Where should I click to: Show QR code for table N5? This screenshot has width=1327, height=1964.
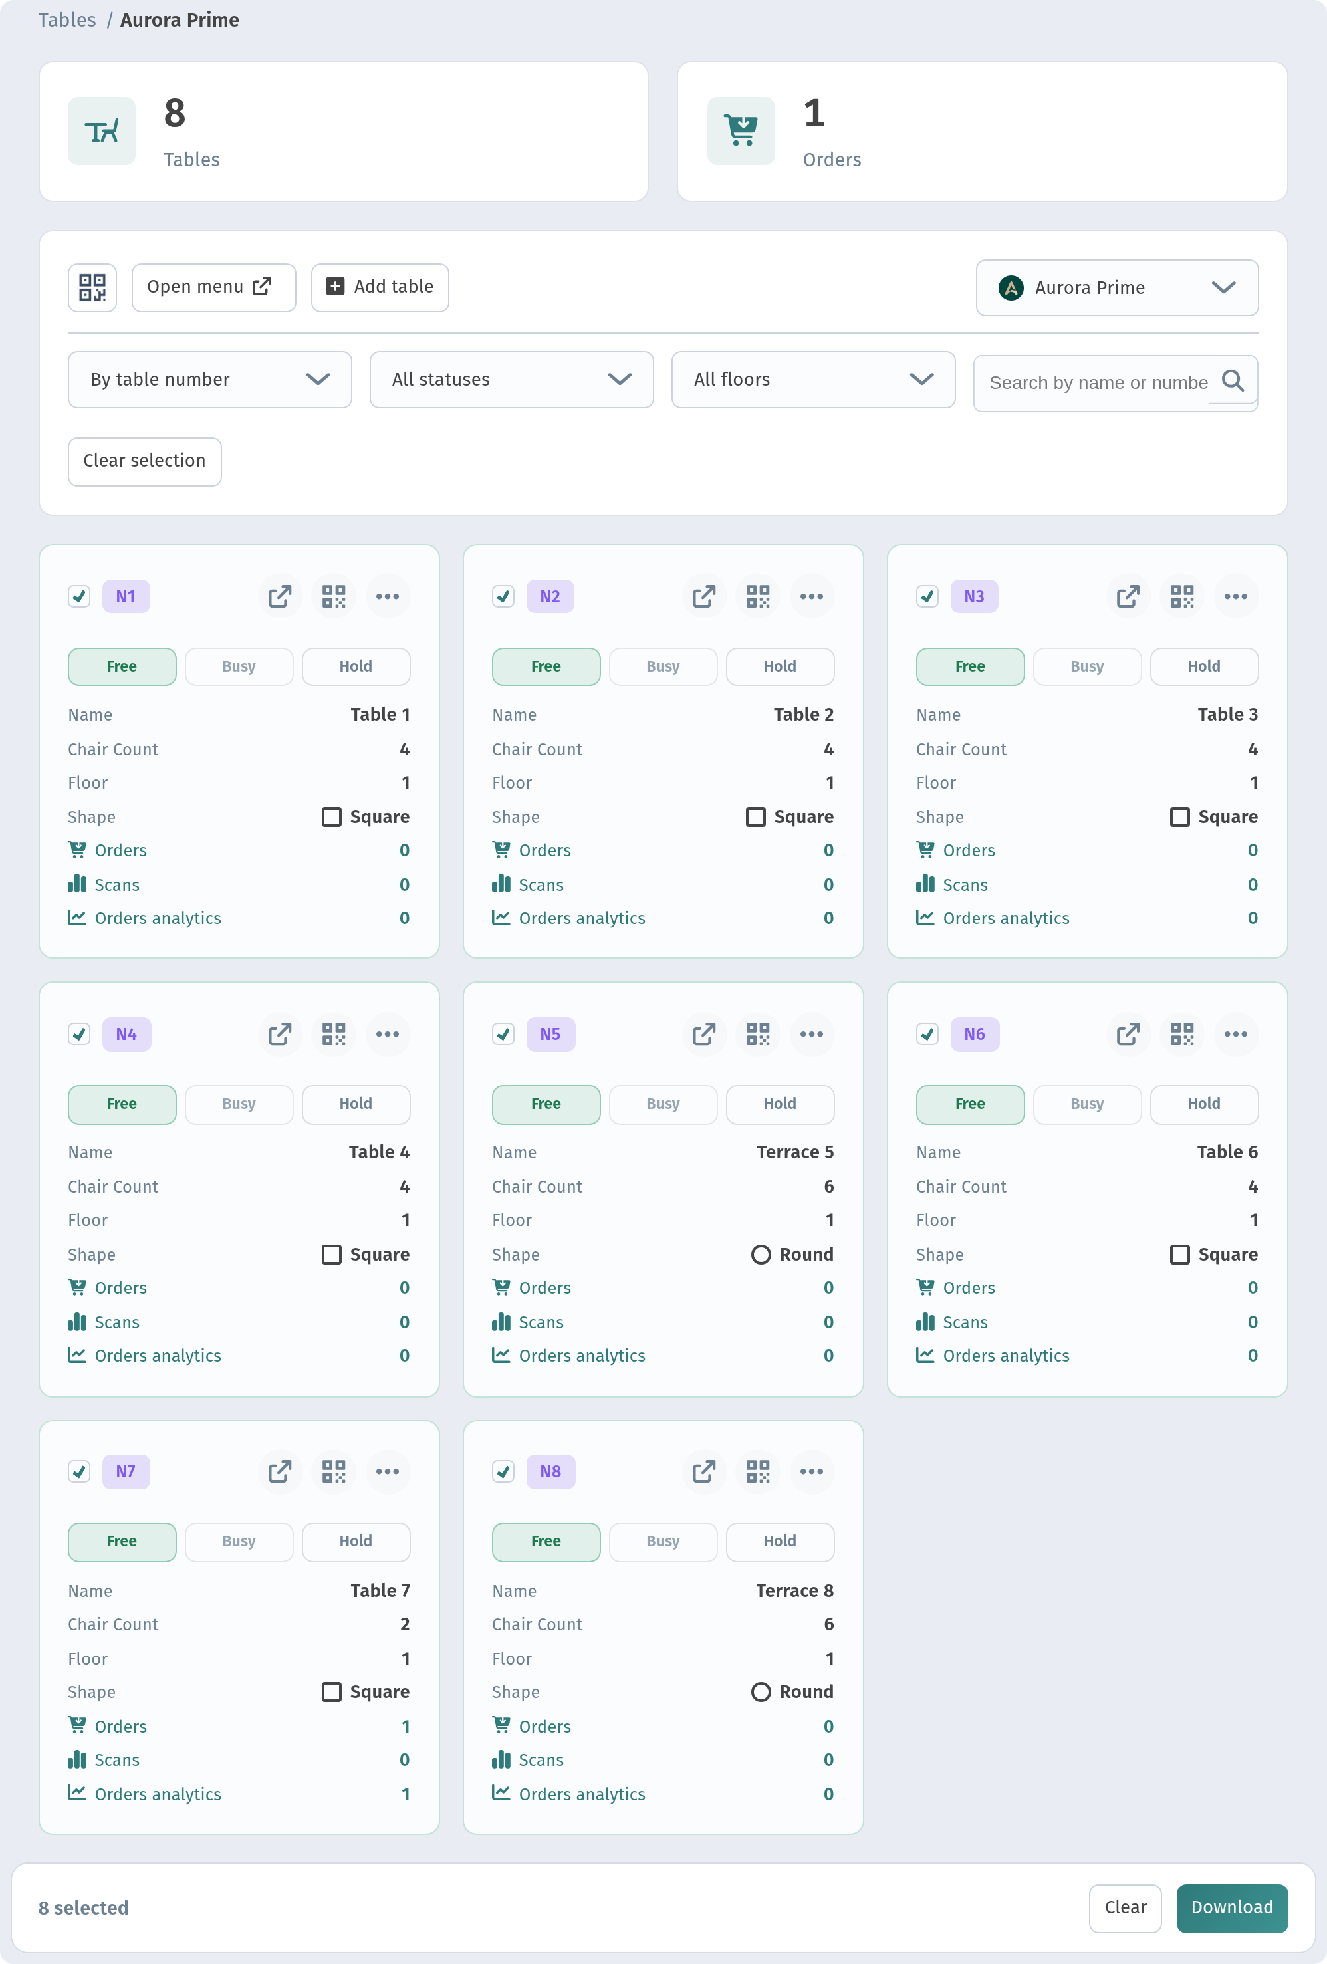point(758,1035)
